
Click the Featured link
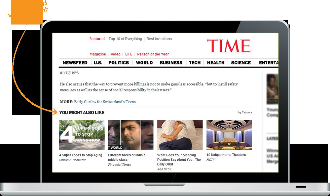point(97,39)
